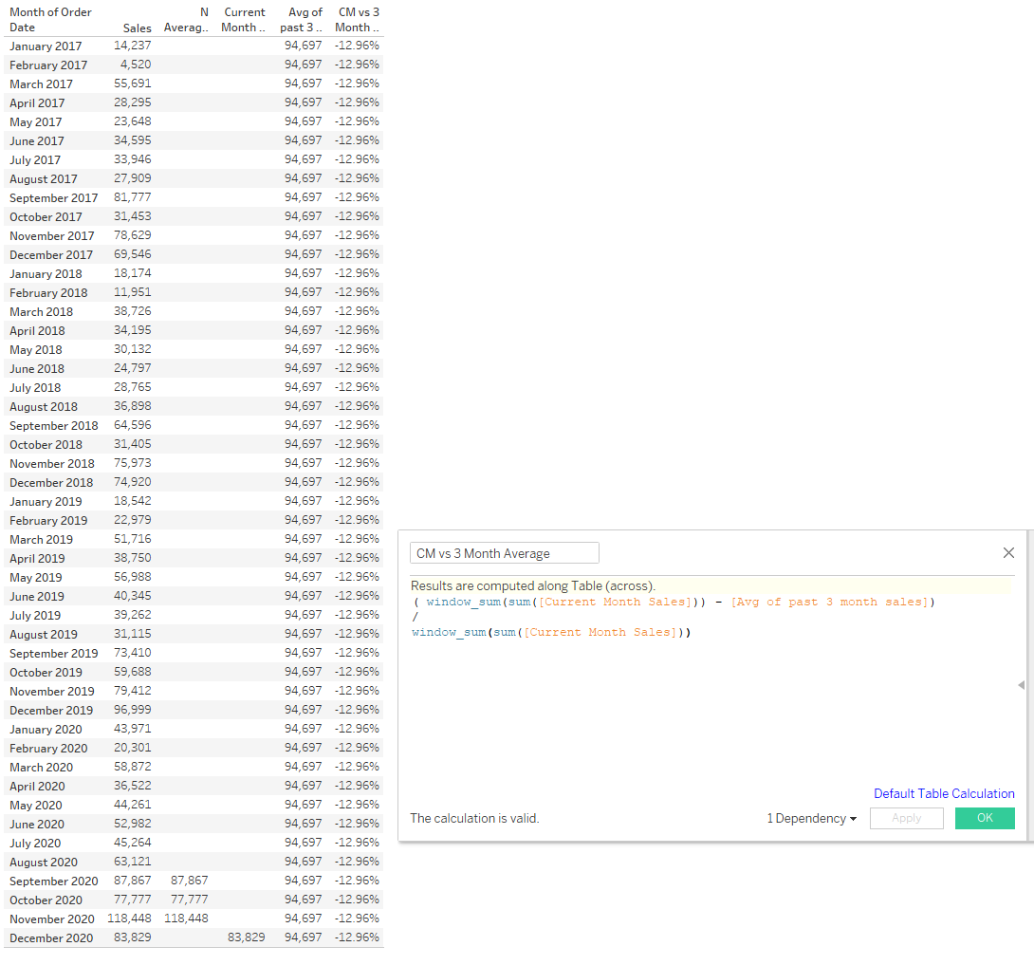This screenshot has width=1034, height=965.
Task: Select the Avg of past 3 column header
Action: tap(301, 20)
